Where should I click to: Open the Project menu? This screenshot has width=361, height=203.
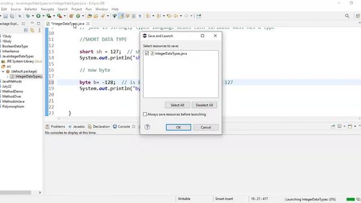[77, 9]
